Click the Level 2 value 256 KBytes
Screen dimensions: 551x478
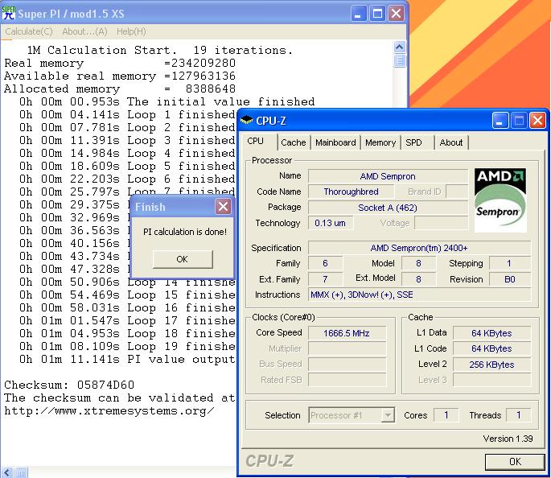491,365
